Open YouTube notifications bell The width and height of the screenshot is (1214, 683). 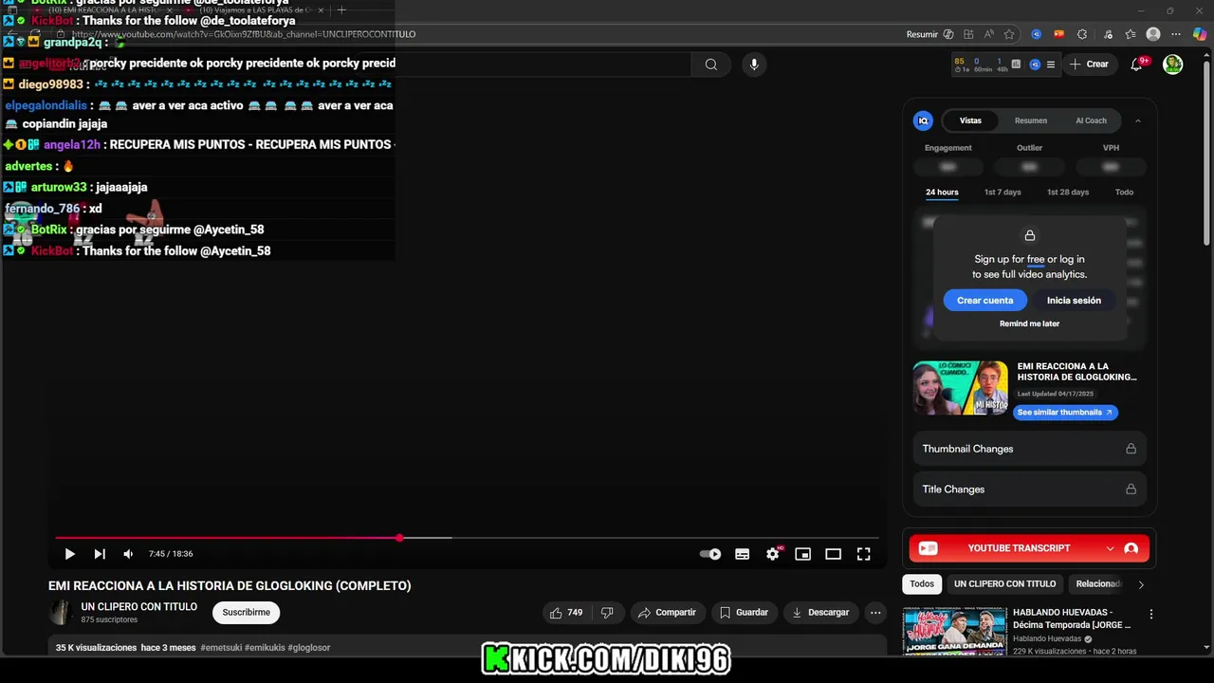pyautogui.click(x=1137, y=65)
